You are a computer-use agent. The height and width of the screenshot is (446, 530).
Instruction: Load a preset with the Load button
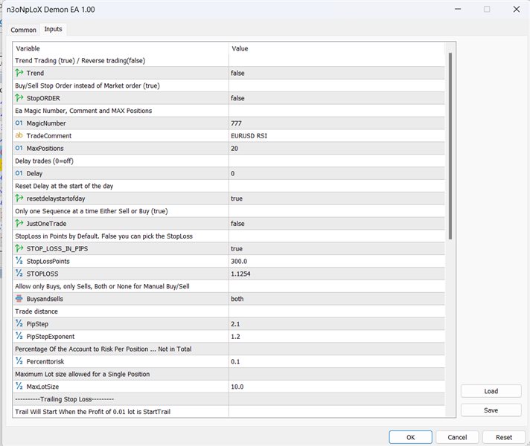click(491, 391)
